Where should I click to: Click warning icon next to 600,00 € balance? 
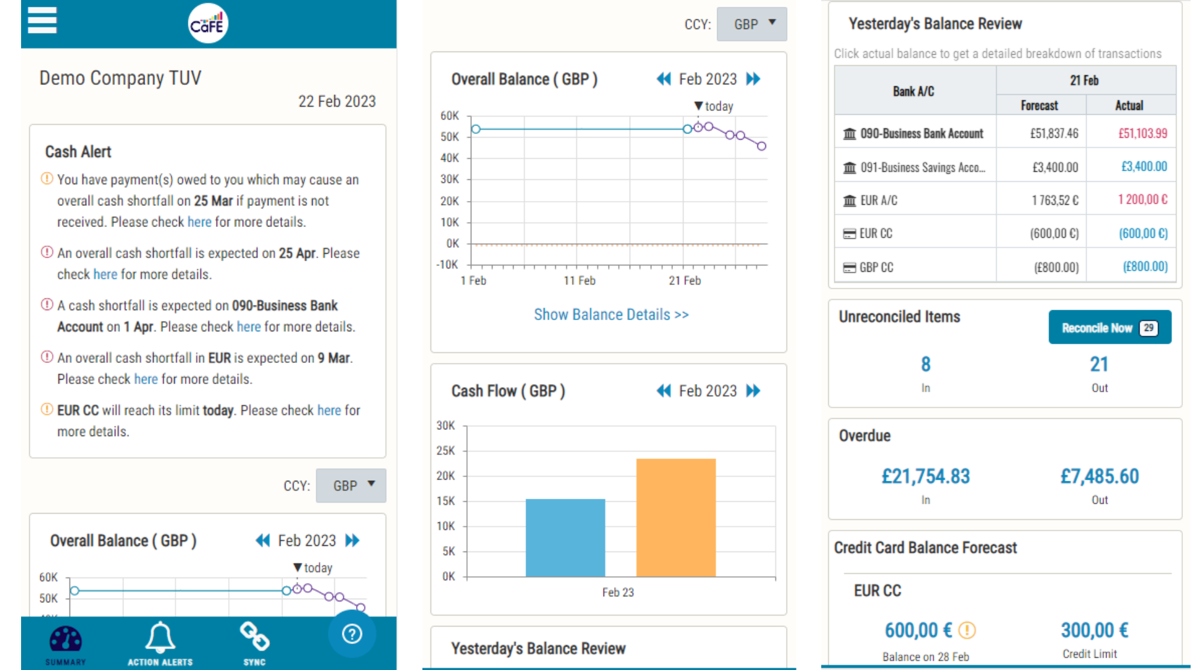tap(967, 630)
